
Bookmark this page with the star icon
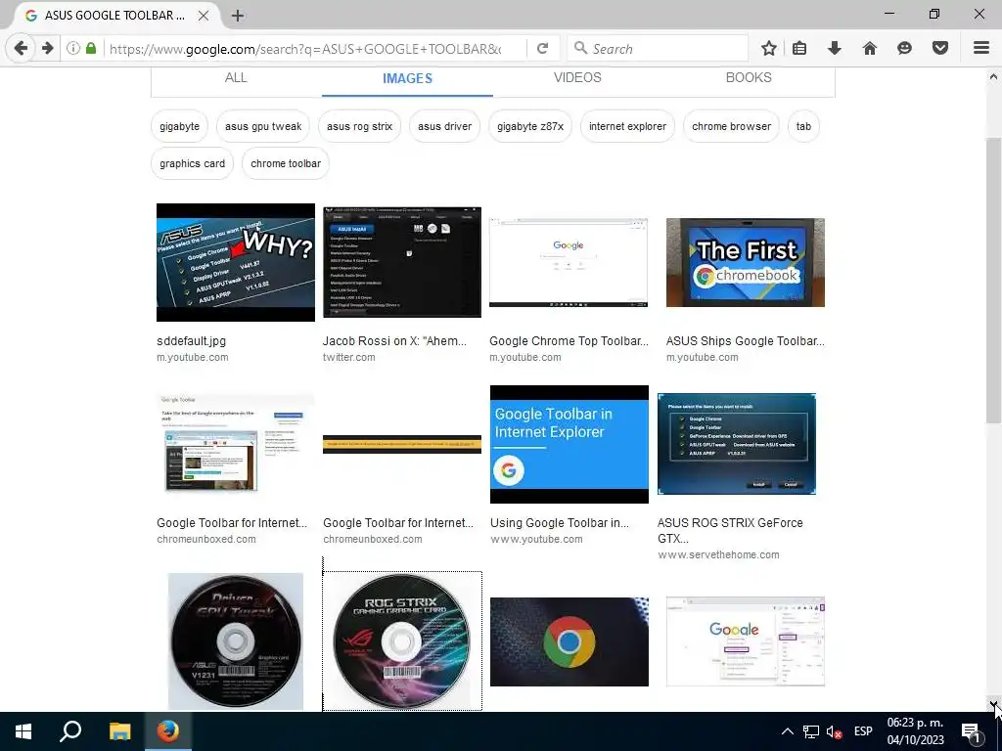click(769, 48)
